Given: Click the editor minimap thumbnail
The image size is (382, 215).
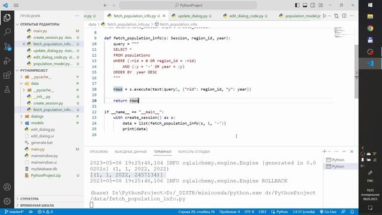Looking at the screenshot, I should tap(340, 32).
